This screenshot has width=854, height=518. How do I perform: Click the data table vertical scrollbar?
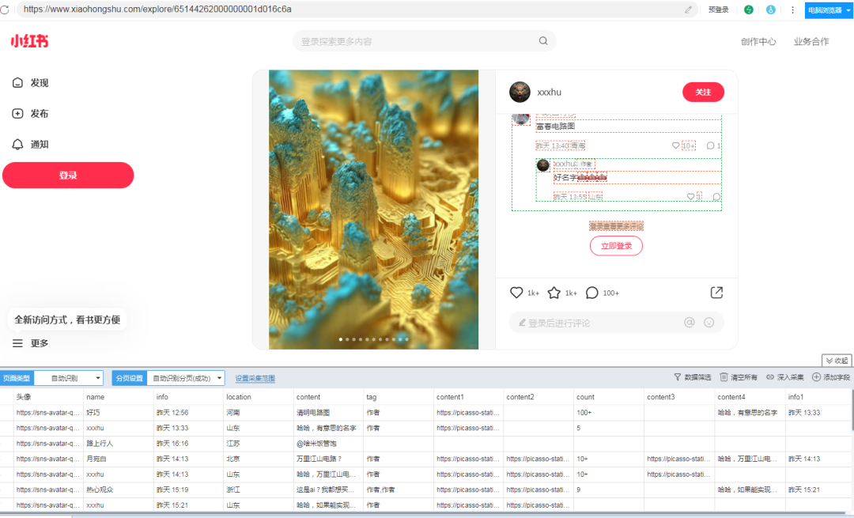pos(852,410)
